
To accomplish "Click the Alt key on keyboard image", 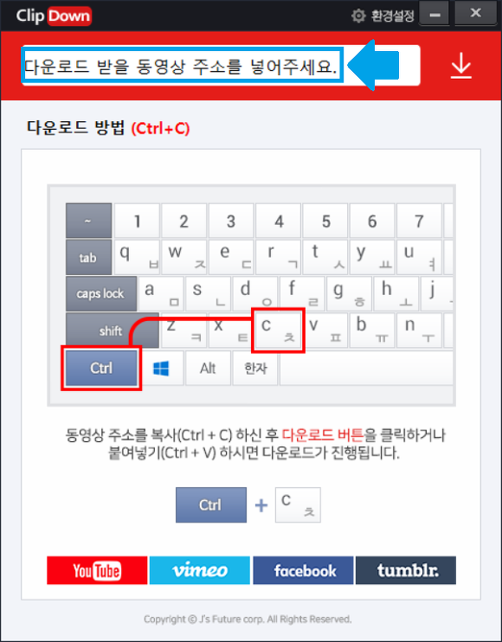I will pyautogui.click(x=208, y=368).
